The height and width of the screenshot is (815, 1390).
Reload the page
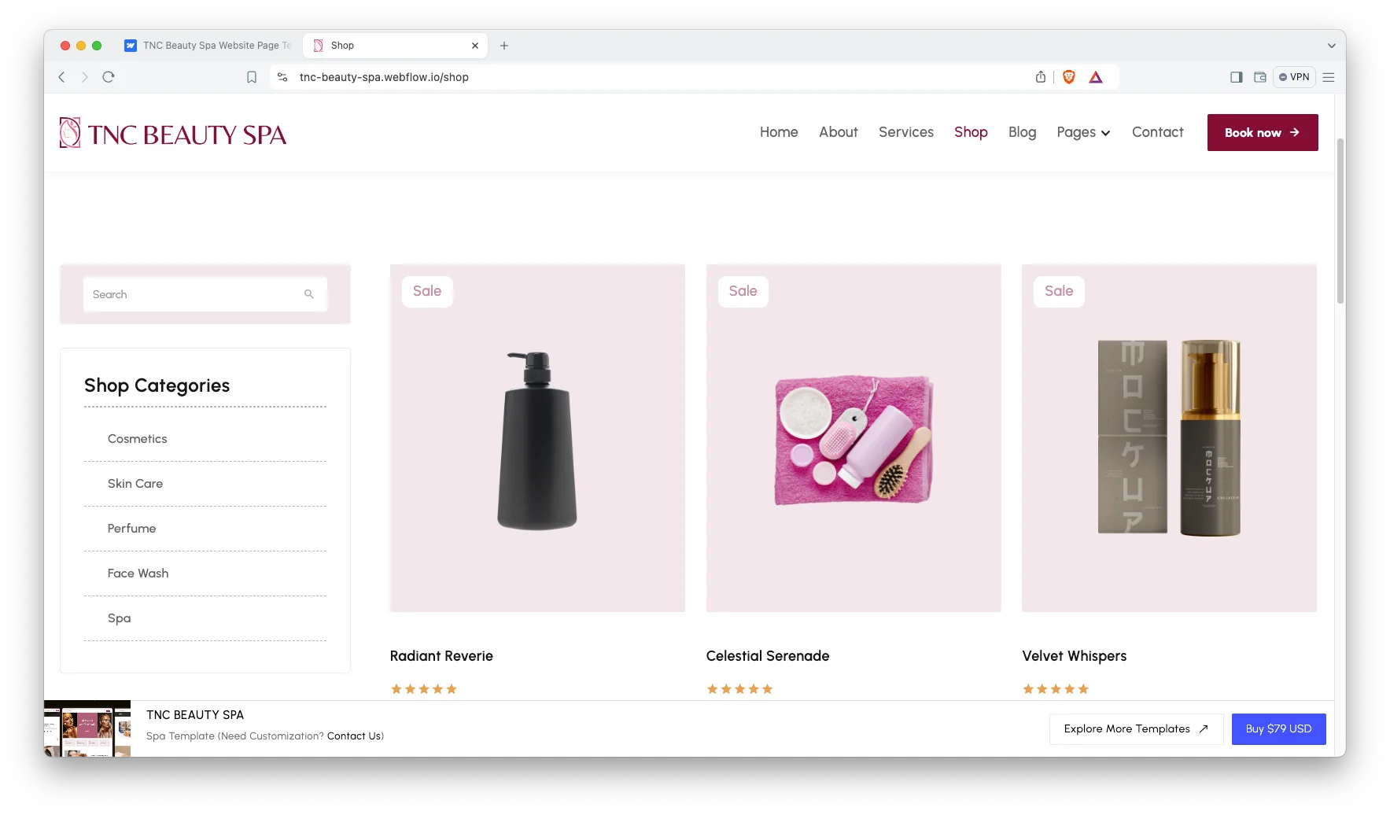pos(109,77)
